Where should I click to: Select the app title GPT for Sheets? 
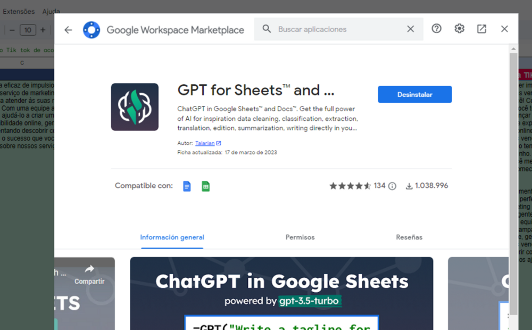pyautogui.click(x=256, y=90)
